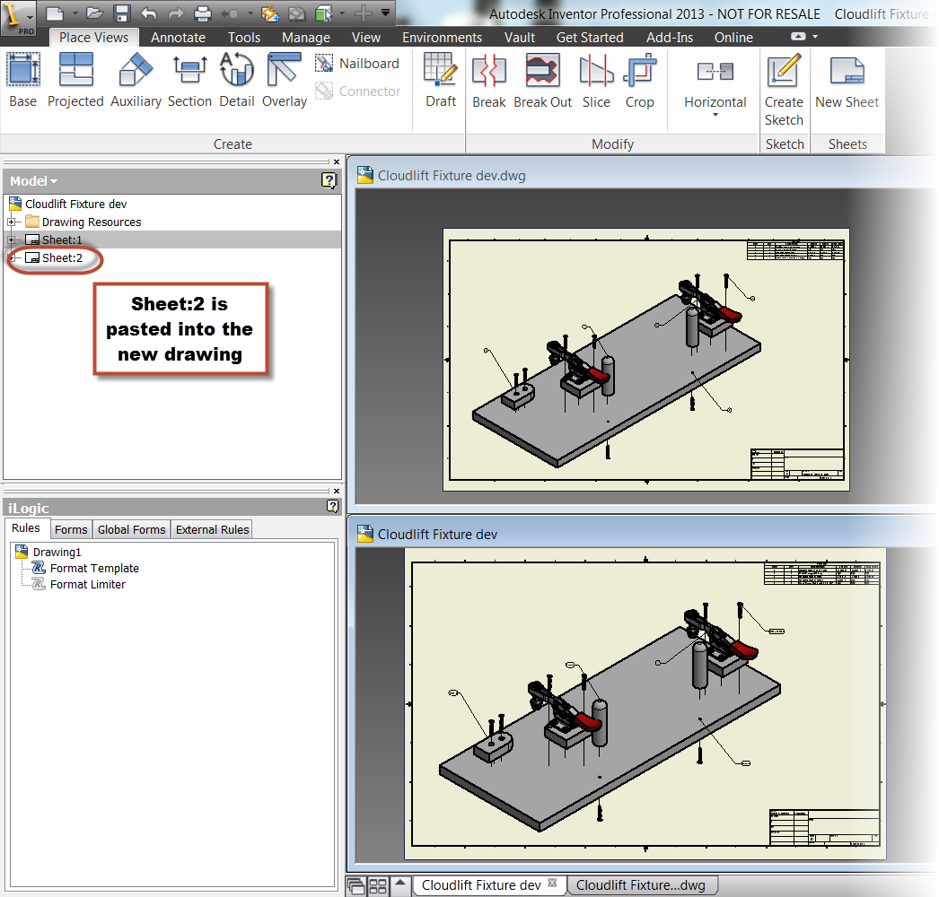The width and height of the screenshot is (939, 897).
Task: Create a Base view
Action: pos(22,80)
